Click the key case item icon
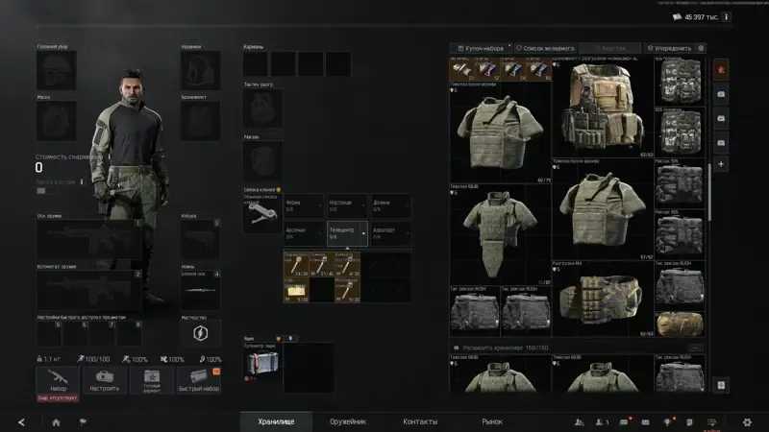Viewport: 769px width, 432px height. pos(262,213)
